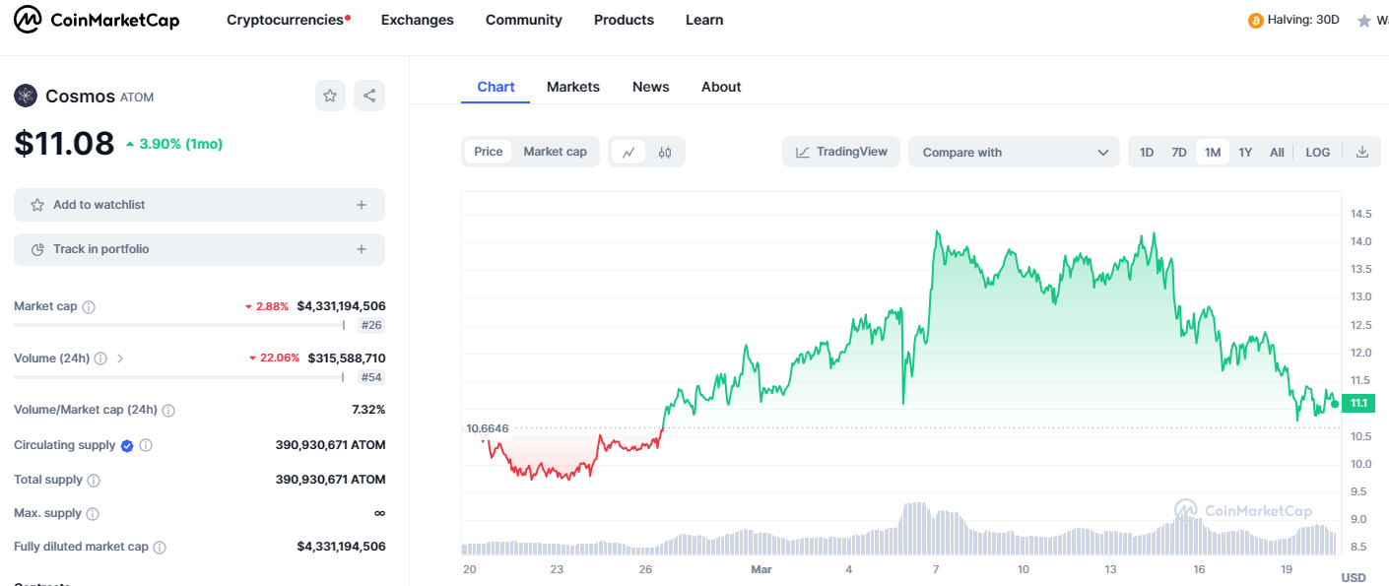Select the 7D time range

pos(1178,152)
